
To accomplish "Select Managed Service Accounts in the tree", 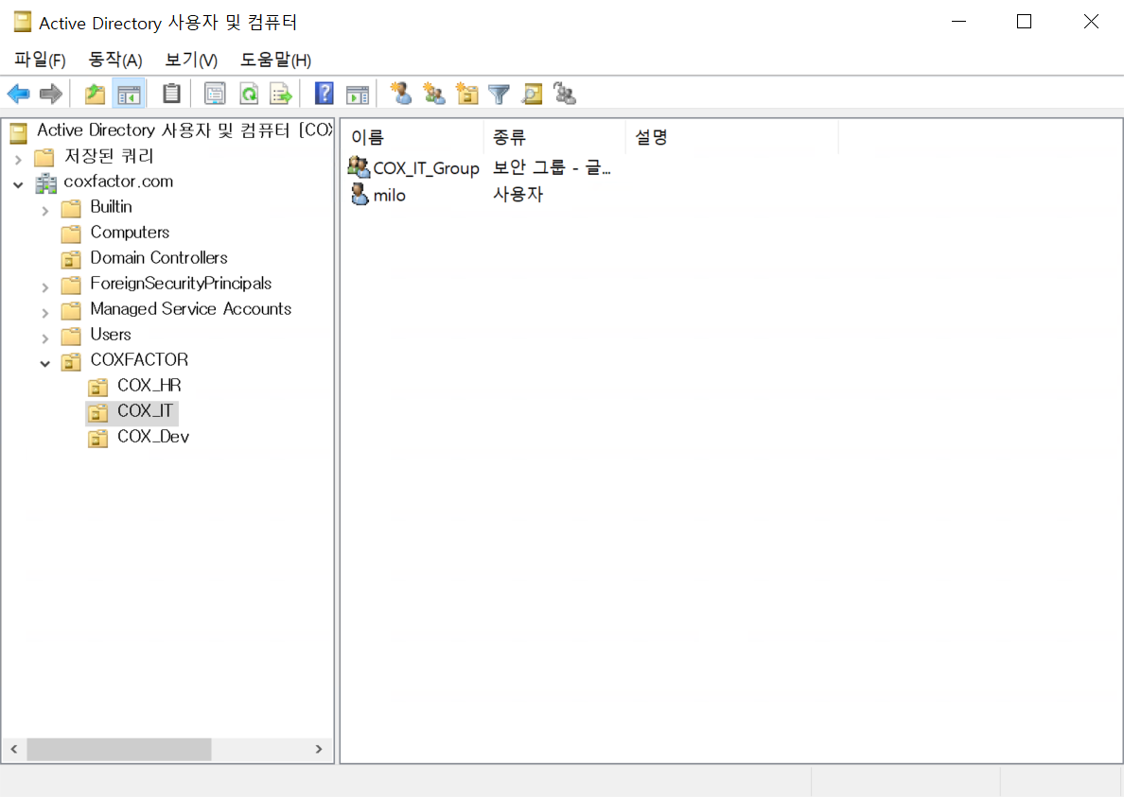I will pos(191,308).
